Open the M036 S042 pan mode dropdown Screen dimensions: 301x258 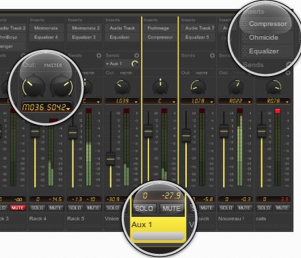coord(68,109)
